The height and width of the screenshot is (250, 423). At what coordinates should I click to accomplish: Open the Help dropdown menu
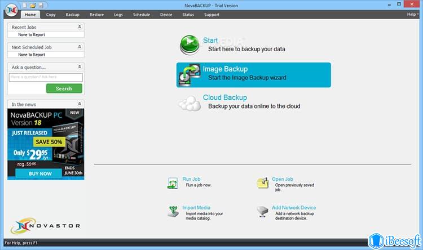coord(412,14)
